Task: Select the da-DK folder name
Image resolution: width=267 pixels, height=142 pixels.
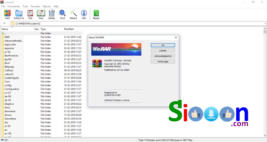Action: (x=8, y=96)
